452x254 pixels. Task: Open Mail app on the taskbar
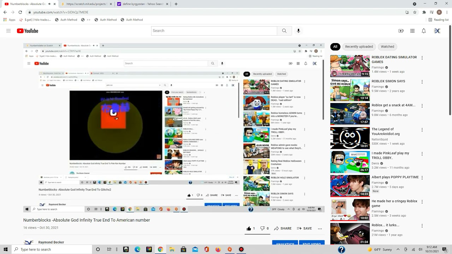pyautogui.click(x=195, y=249)
